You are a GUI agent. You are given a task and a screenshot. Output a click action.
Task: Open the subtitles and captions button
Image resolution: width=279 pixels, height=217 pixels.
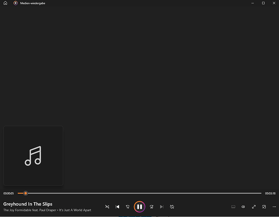click(233, 207)
